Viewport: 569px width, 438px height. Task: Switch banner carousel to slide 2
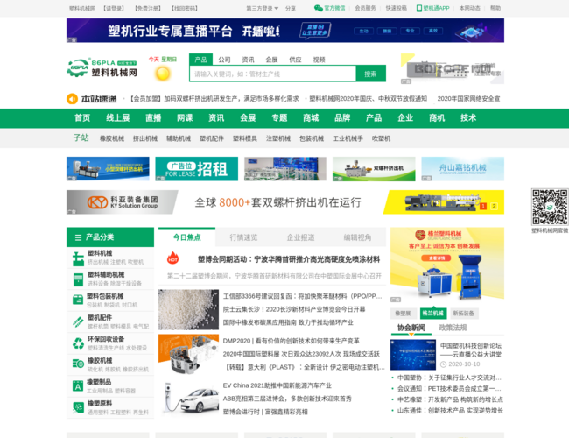pyautogui.click(x=494, y=206)
